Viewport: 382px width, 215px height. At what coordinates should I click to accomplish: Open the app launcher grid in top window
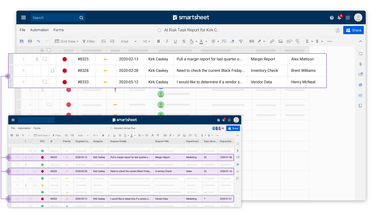tap(348, 18)
